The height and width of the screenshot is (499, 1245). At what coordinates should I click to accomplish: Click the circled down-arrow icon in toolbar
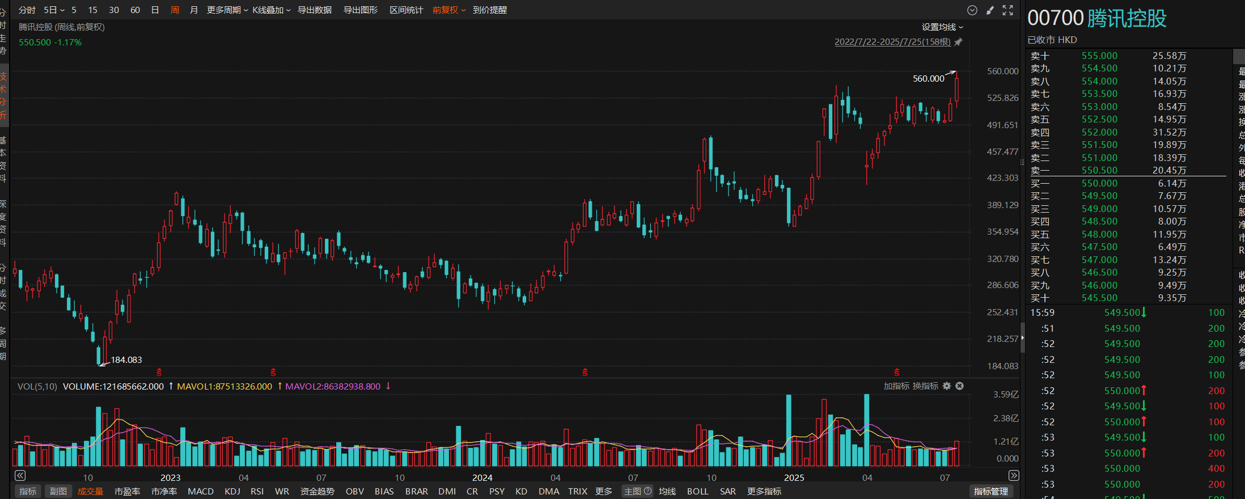(x=972, y=10)
